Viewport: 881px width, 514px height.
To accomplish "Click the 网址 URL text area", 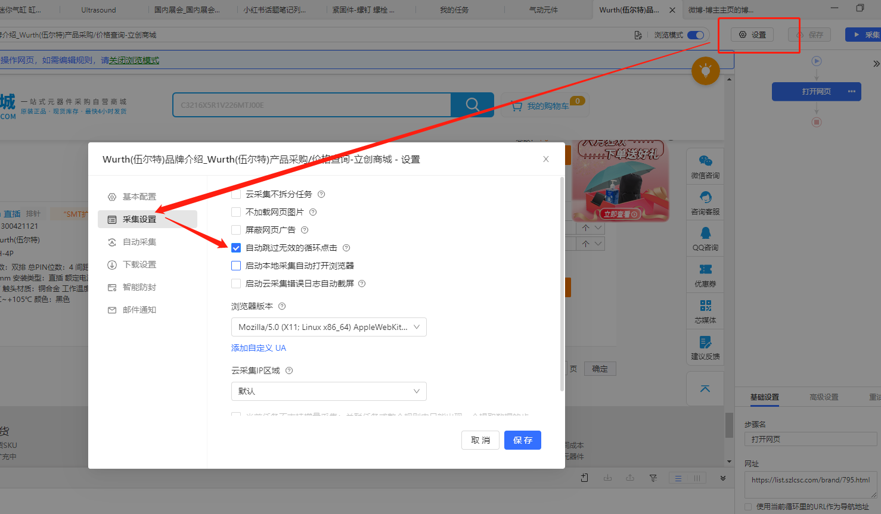I will (x=811, y=485).
